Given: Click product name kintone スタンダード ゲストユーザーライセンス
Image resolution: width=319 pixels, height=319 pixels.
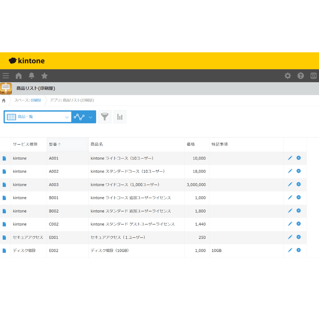Looking at the screenshot, I should (133, 224).
